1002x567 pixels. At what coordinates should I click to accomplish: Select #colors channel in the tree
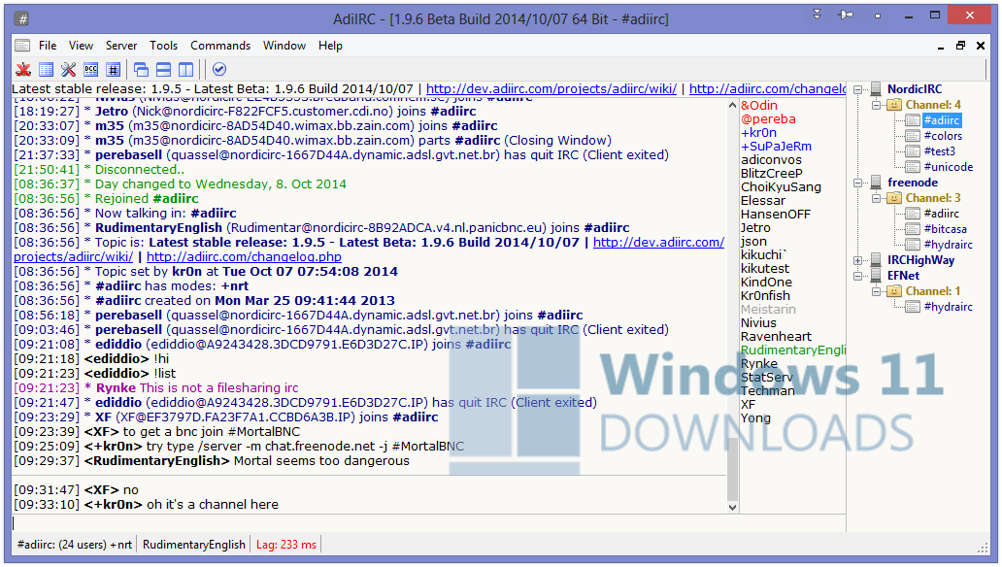click(943, 136)
